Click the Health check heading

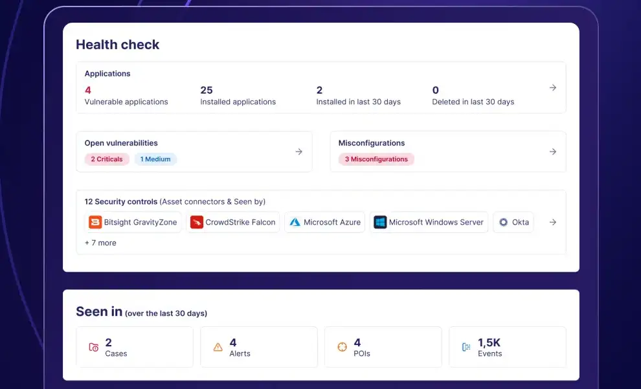tap(118, 45)
